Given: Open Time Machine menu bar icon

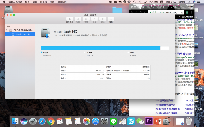Looking at the screenshot, I should click(x=135, y=2).
